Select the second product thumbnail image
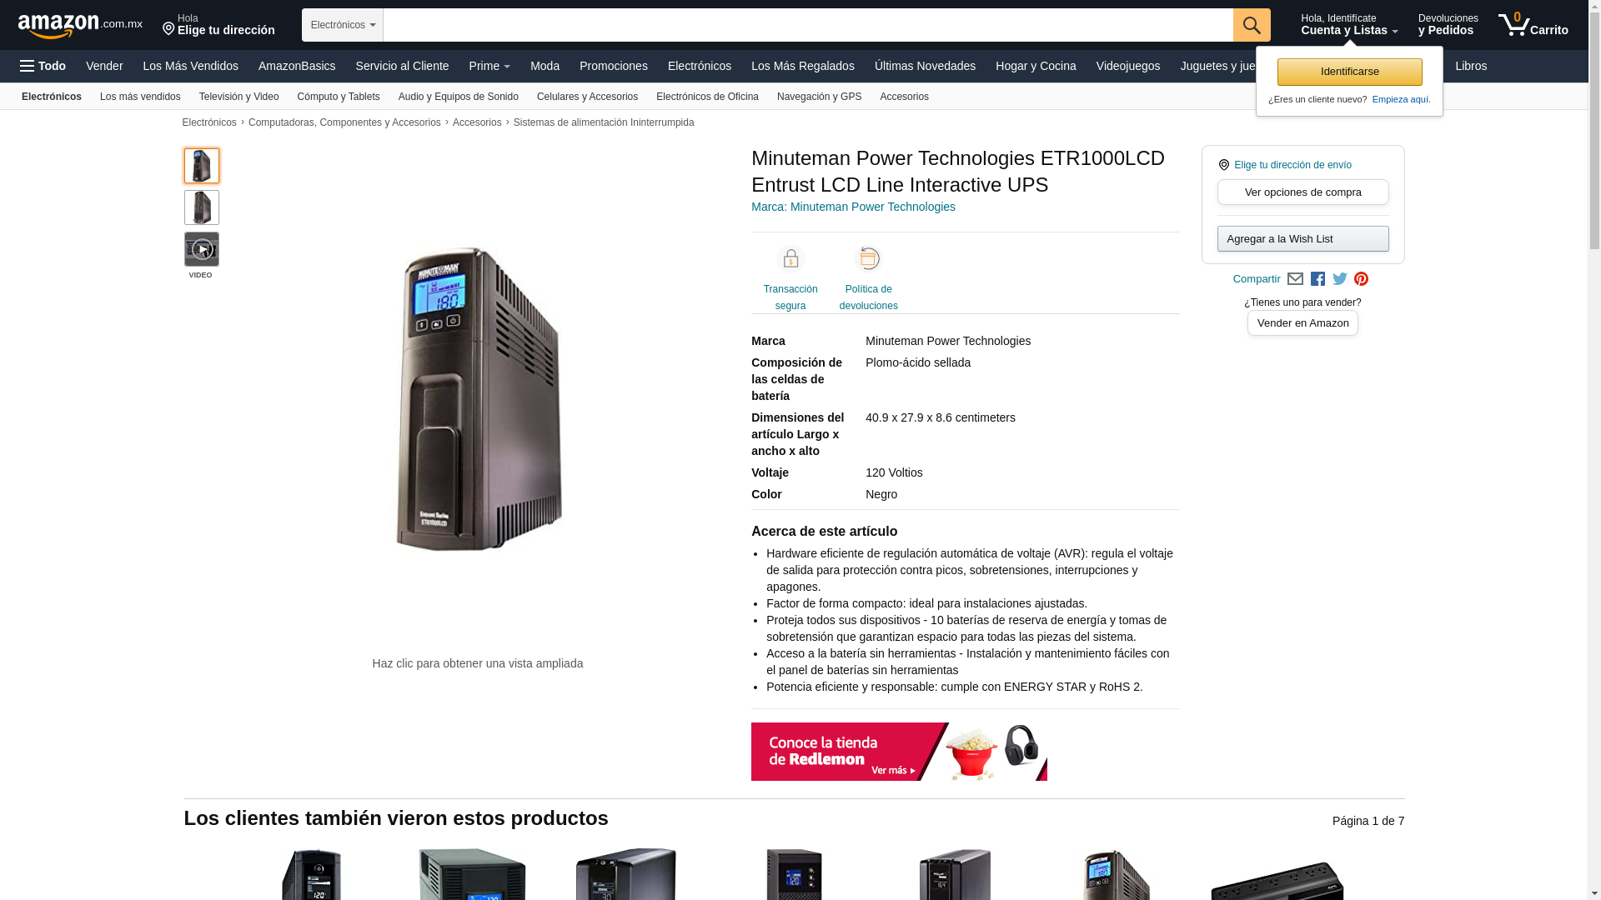This screenshot has height=900, width=1601. pyautogui.click(x=202, y=207)
